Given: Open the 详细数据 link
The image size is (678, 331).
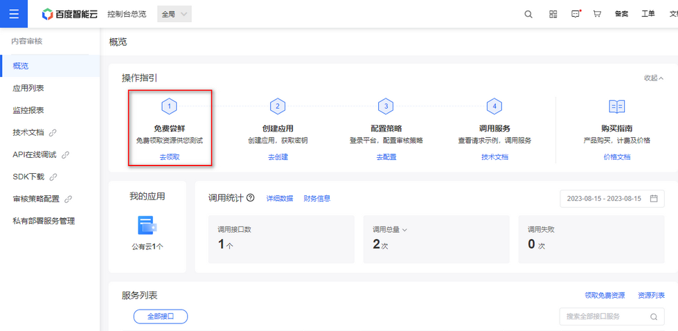Looking at the screenshot, I should click(280, 199).
